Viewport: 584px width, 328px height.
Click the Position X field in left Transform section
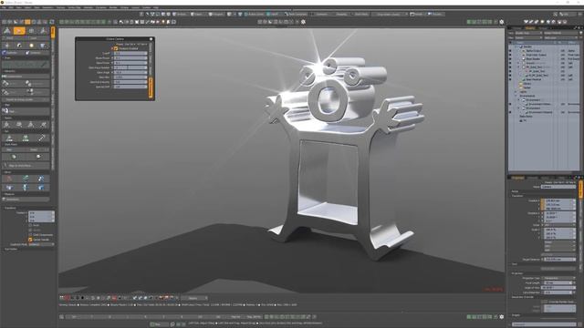[x=41, y=212]
